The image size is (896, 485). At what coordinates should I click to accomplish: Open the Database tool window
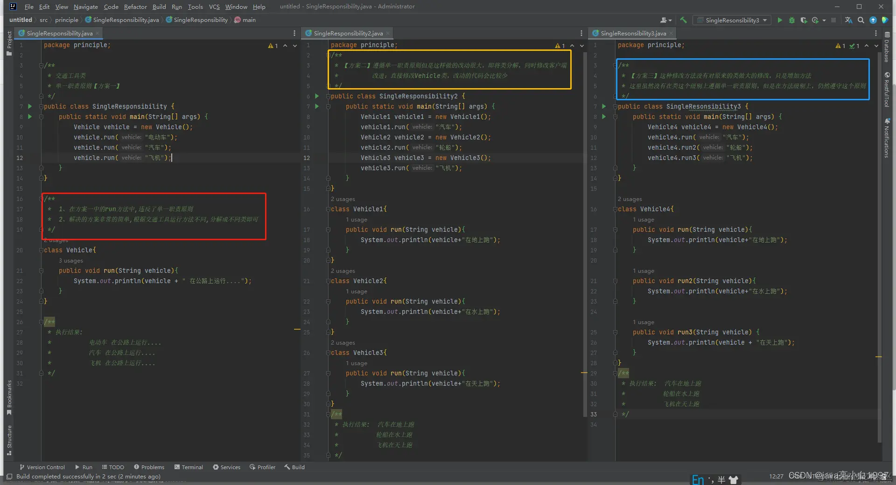pos(887,47)
